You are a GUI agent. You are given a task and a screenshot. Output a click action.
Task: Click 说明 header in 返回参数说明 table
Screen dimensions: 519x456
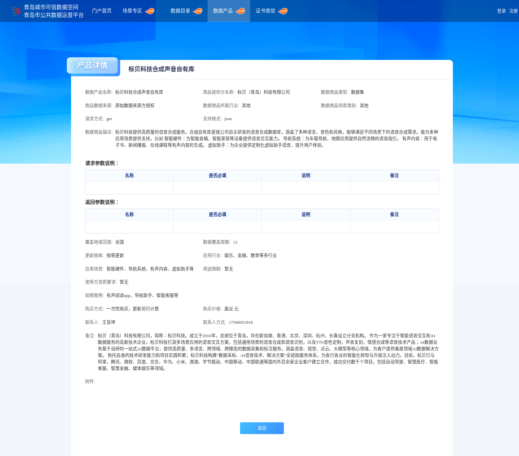point(306,214)
